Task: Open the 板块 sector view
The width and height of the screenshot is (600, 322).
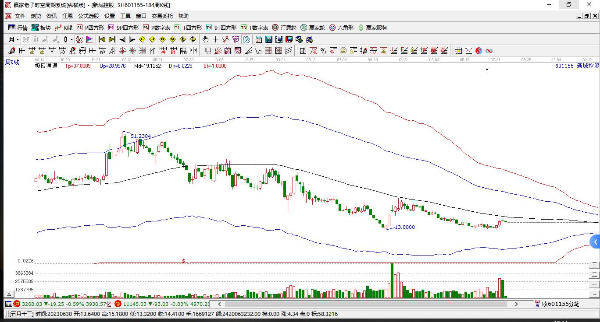Action: tap(41, 28)
